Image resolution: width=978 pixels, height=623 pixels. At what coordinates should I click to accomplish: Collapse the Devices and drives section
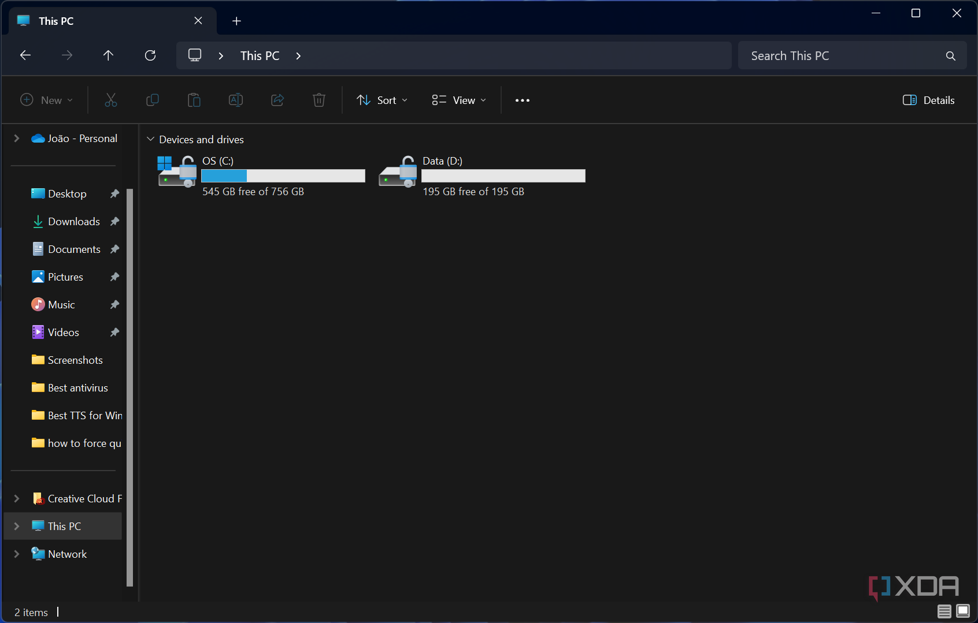(151, 139)
